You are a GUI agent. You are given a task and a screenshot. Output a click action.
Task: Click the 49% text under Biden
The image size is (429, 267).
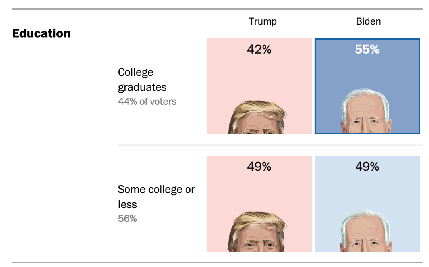(x=367, y=167)
